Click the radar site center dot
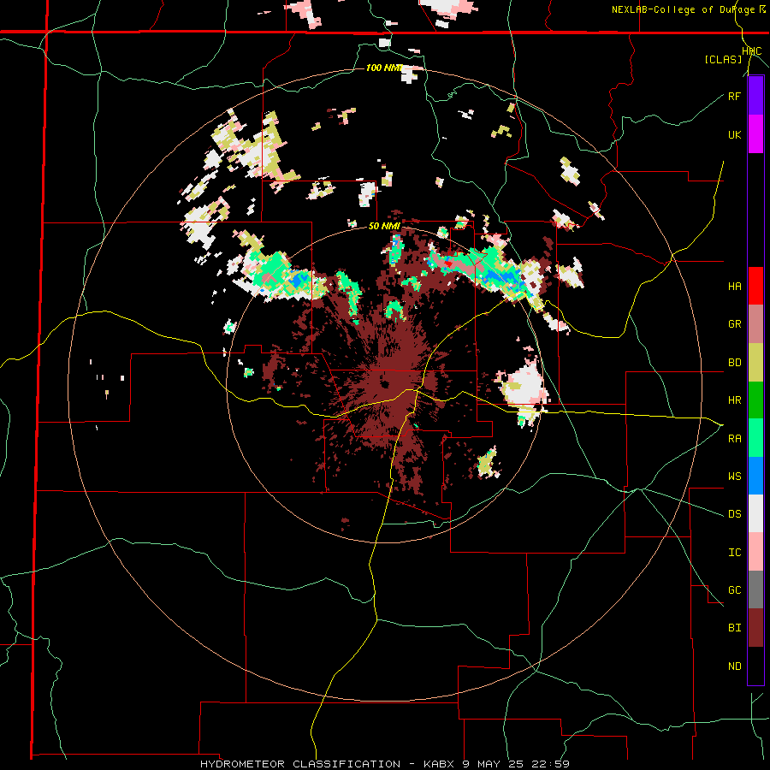770x770 pixels. point(384,384)
